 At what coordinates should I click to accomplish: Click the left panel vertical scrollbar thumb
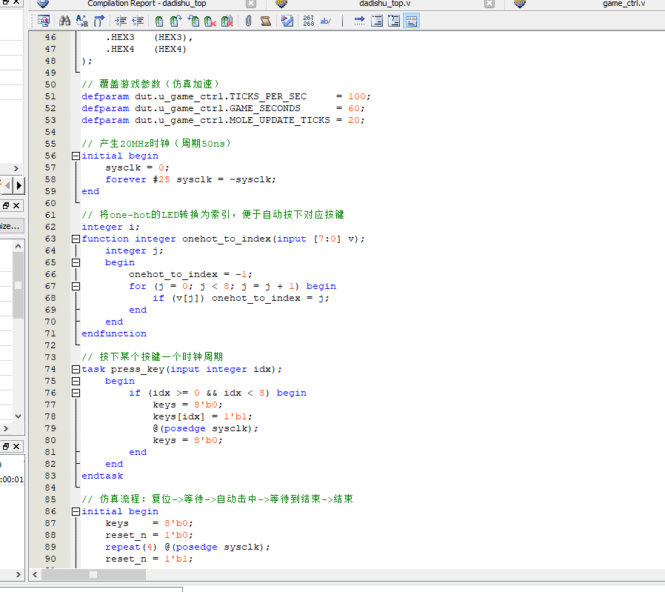(x=18, y=285)
